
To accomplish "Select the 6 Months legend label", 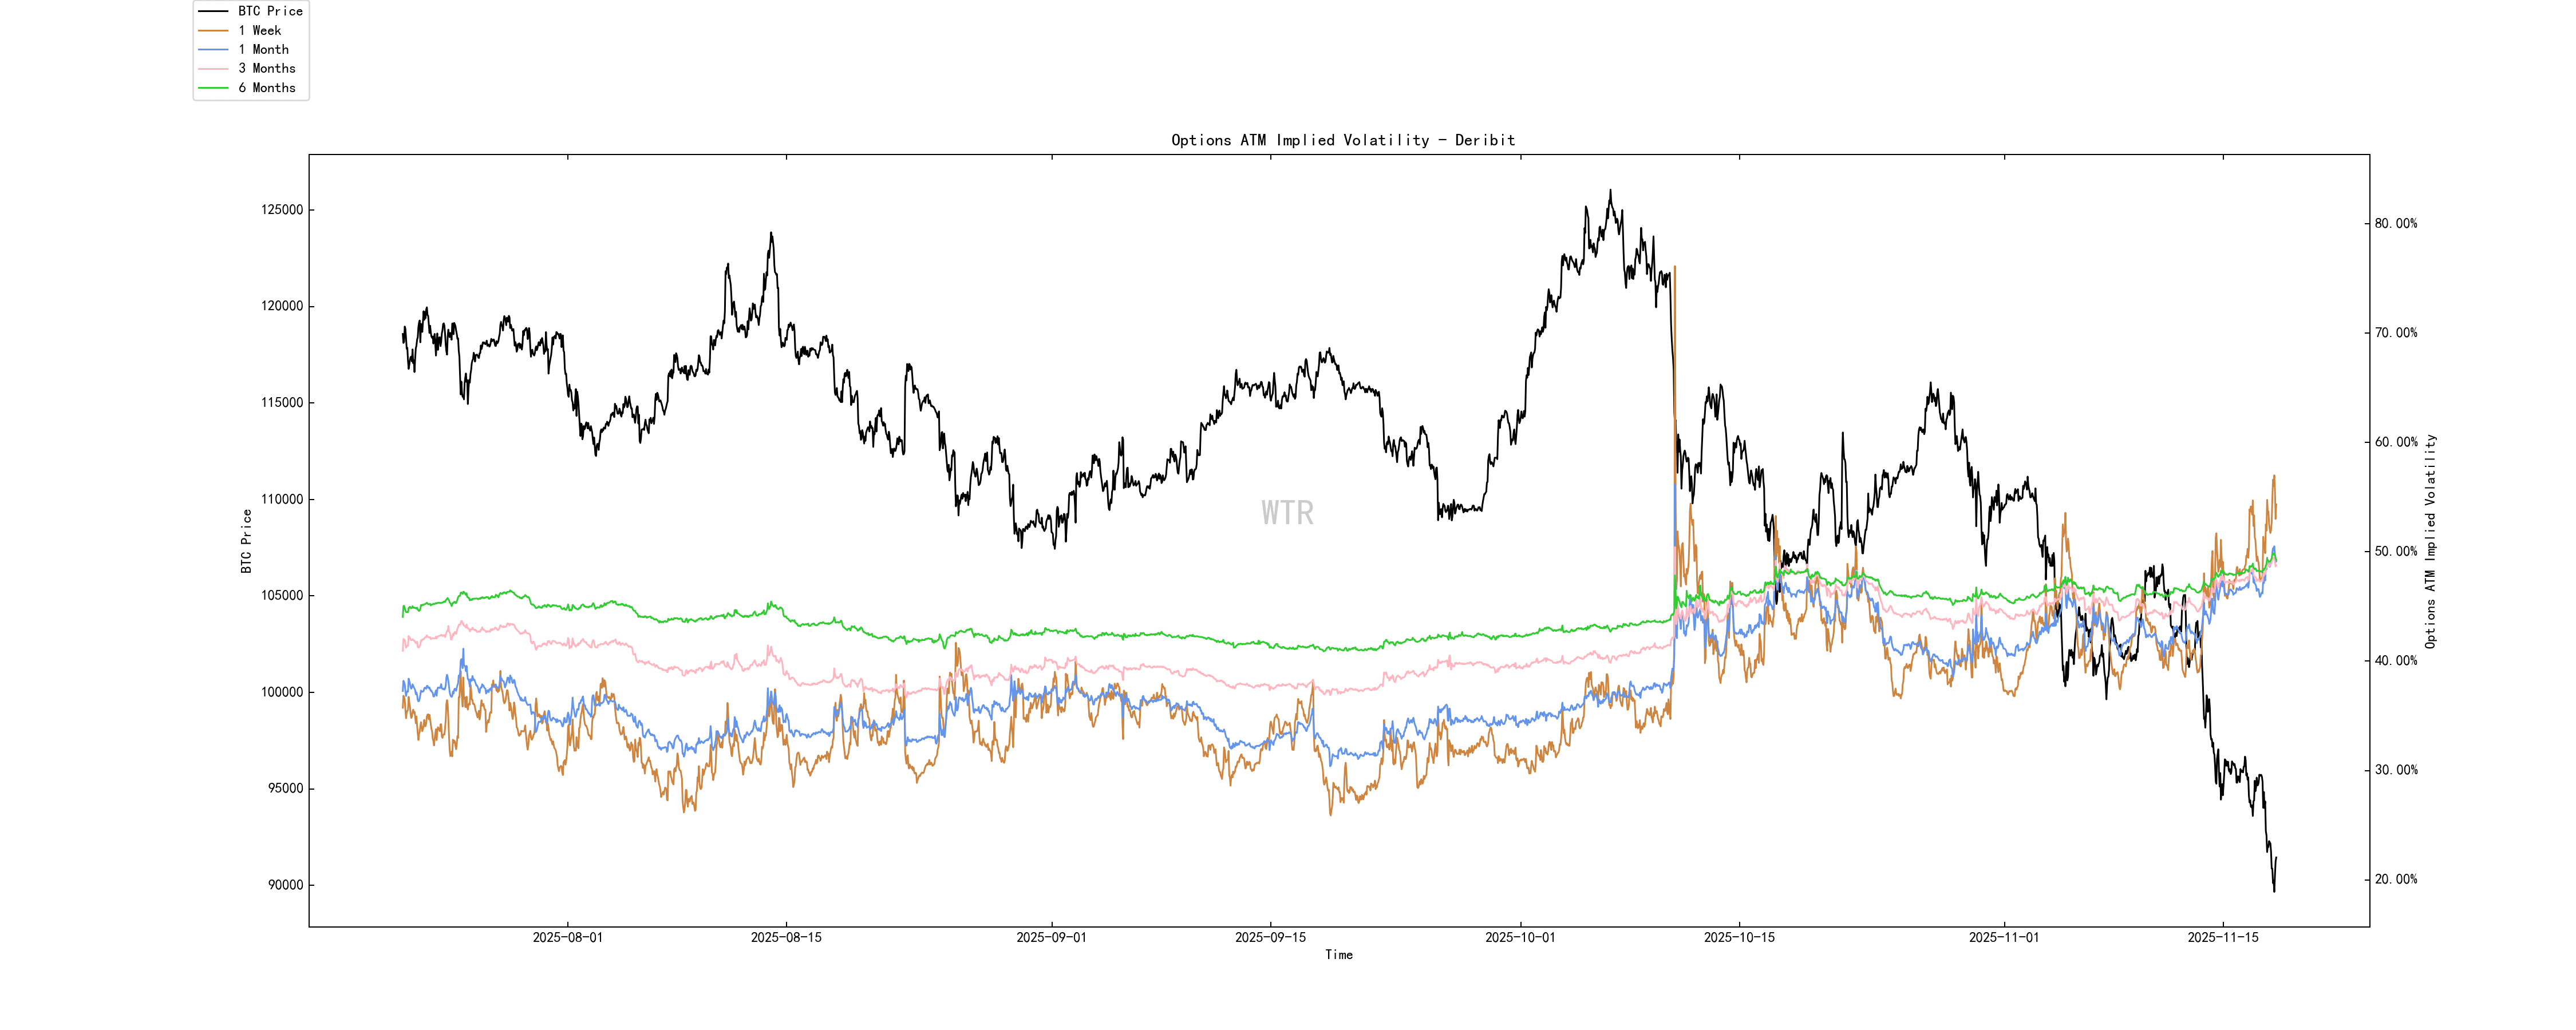I will (267, 88).
